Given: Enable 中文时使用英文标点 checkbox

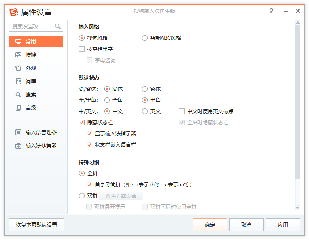Looking at the screenshot, I should 182,111.
